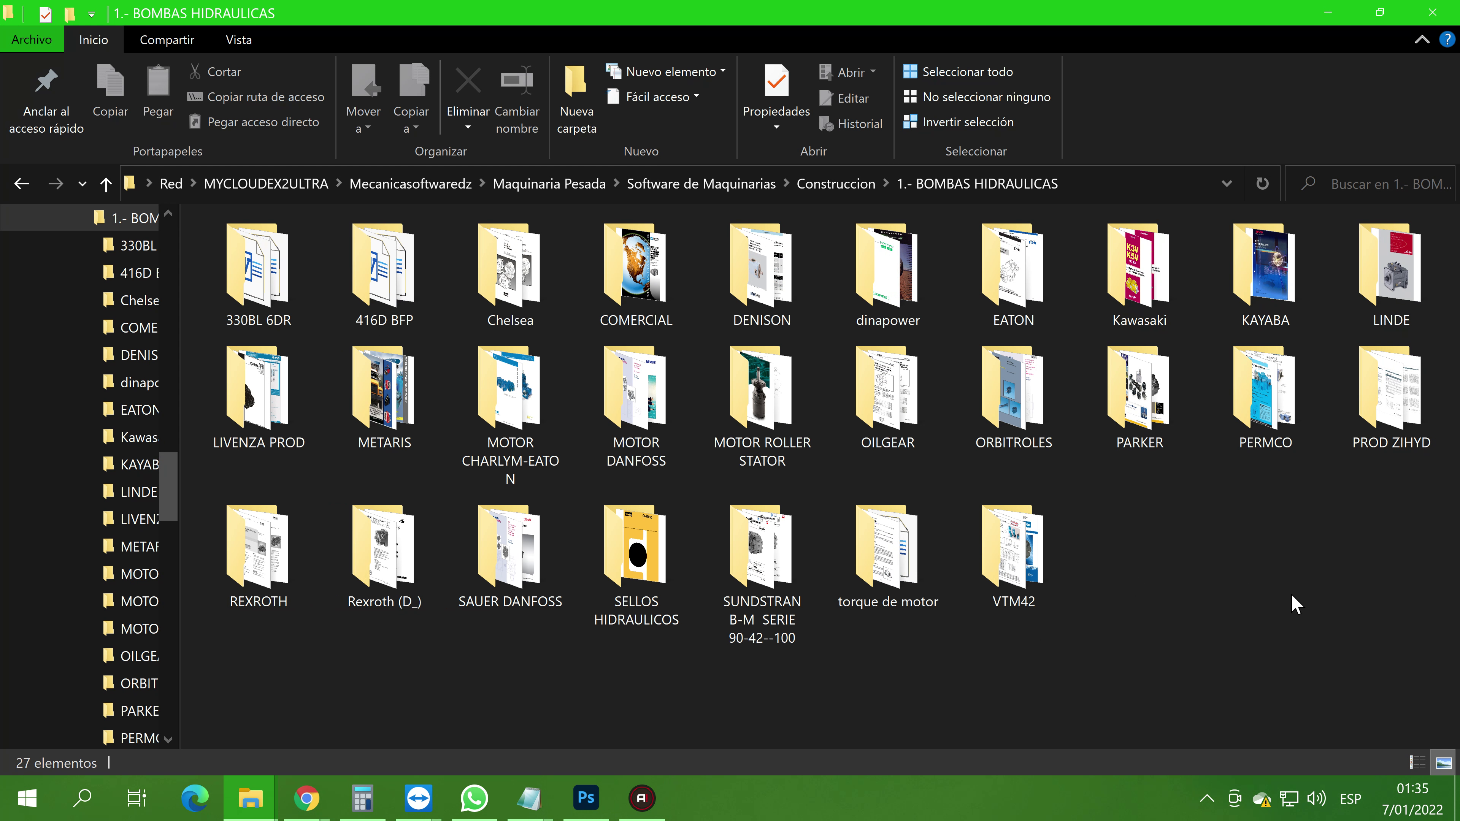Open the Vista ribbon tab
1460x821 pixels.
pos(238,40)
